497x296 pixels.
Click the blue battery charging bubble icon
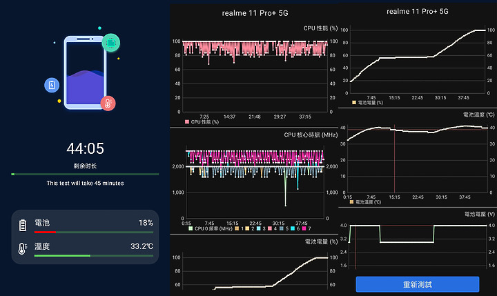(52, 85)
